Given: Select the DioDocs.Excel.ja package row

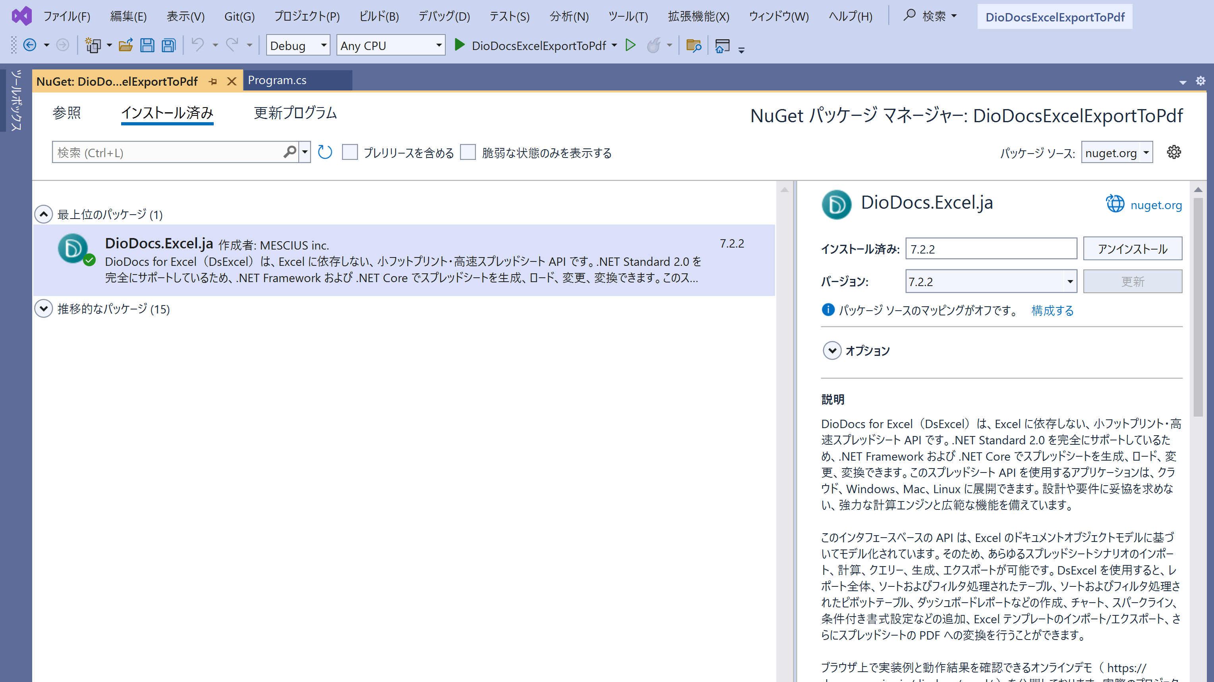Looking at the screenshot, I should pyautogui.click(x=404, y=260).
